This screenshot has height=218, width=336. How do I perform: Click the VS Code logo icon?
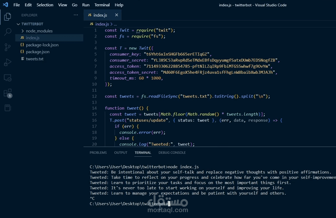[6, 5]
